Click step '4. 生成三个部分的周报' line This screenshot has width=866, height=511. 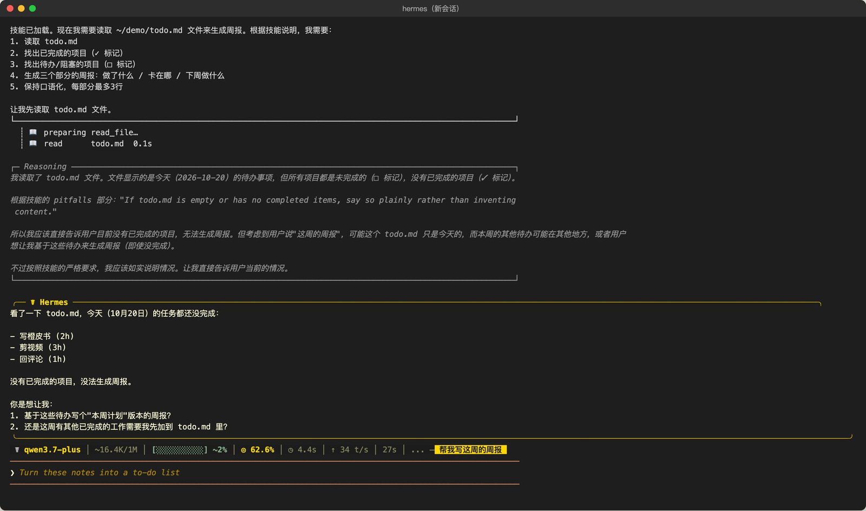(117, 76)
